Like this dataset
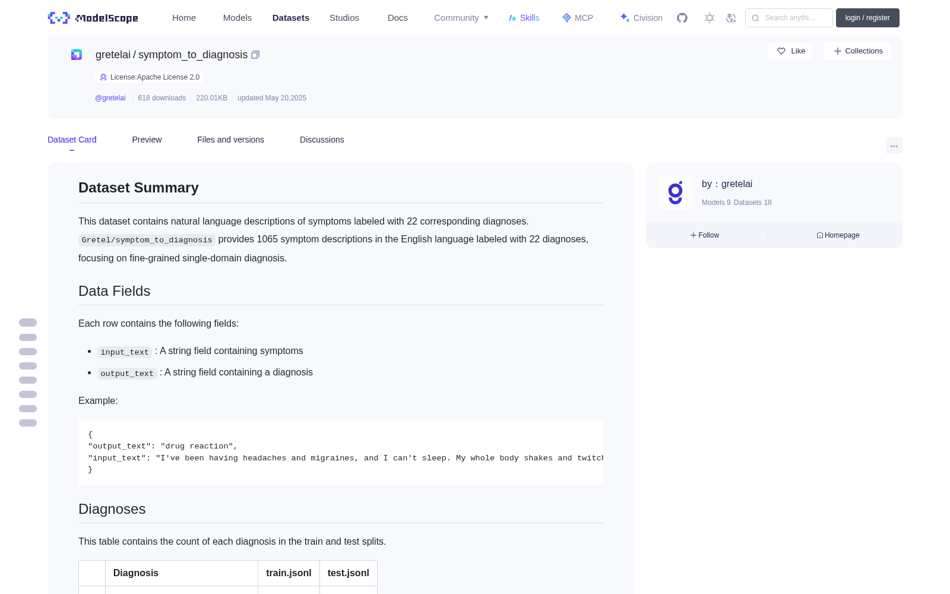 (x=790, y=51)
